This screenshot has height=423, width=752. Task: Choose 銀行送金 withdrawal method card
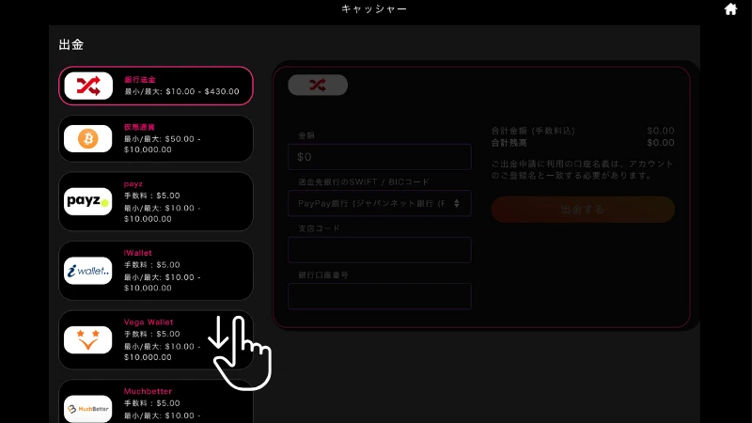(x=156, y=86)
